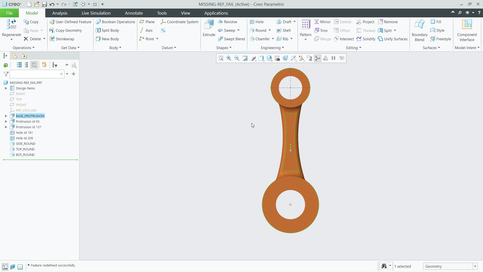Click the Zoom In icon

[x=229, y=58]
